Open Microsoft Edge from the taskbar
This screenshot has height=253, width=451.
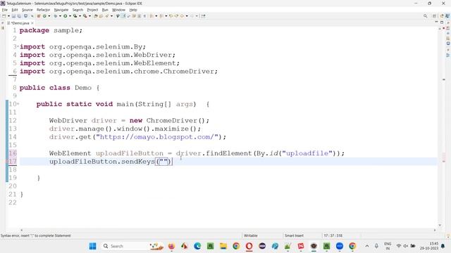point(197,246)
